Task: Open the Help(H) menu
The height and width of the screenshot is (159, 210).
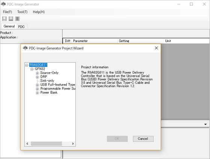Action: pyautogui.click(x=39, y=12)
